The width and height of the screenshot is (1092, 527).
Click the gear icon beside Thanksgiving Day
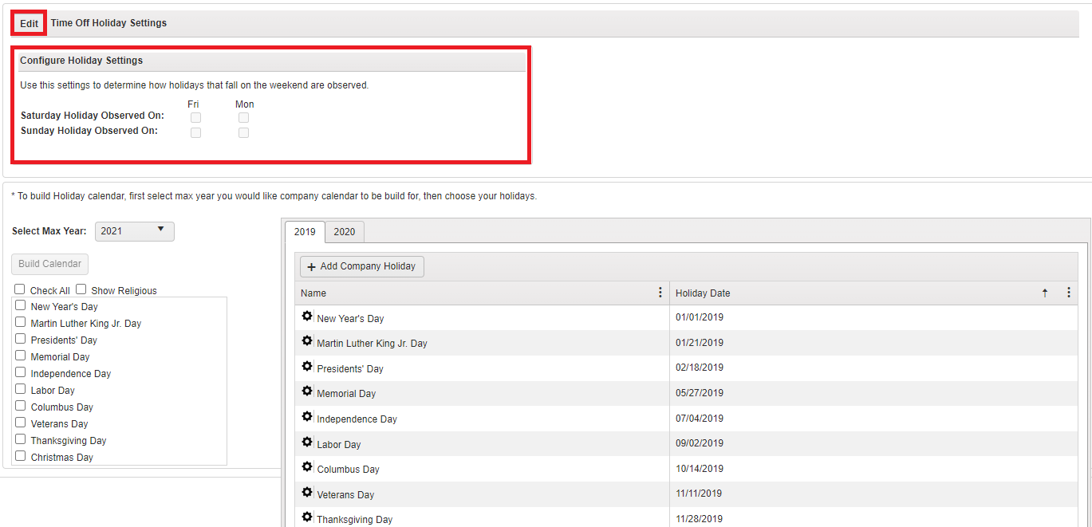tap(307, 517)
